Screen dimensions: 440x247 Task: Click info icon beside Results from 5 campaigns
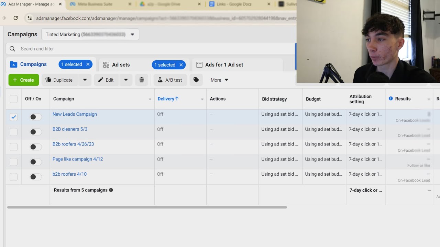(111, 190)
